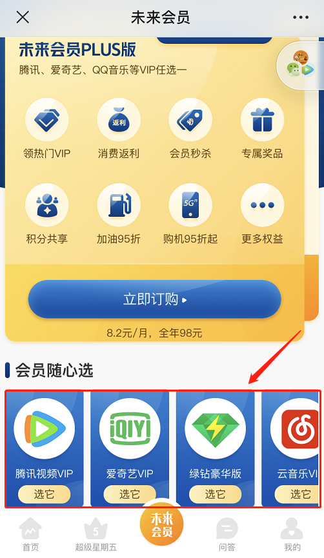The width and height of the screenshot is (324, 558).
Task: Expand 更多权益 three-dot icon
Action: 263,205
